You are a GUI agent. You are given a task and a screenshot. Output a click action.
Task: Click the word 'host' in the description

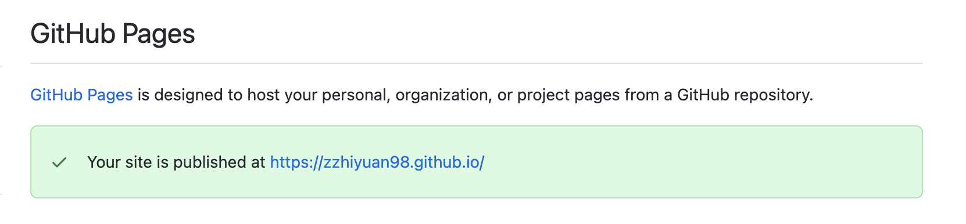pos(264,95)
